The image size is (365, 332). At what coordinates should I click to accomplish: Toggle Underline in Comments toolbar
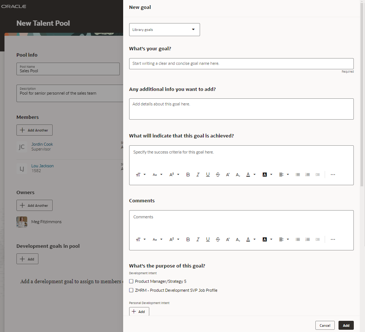(x=208, y=239)
